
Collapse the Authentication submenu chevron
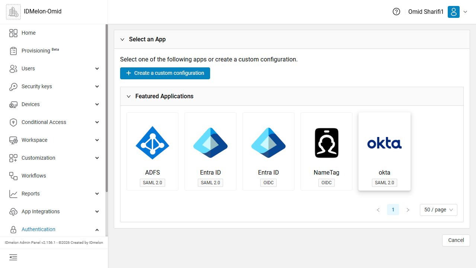click(97, 229)
